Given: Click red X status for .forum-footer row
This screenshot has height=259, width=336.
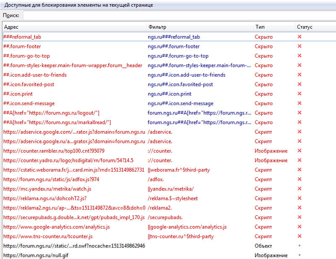Looking at the screenshot, I should point(299,46).
